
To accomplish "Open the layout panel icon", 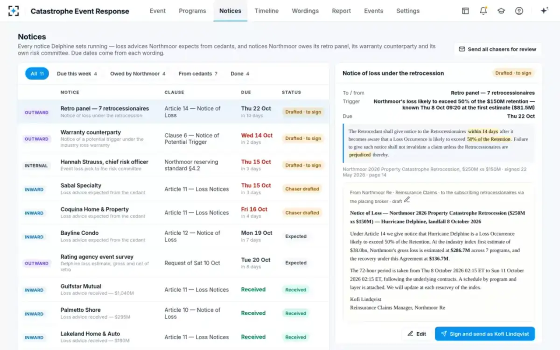I will [x=465, y=11].
